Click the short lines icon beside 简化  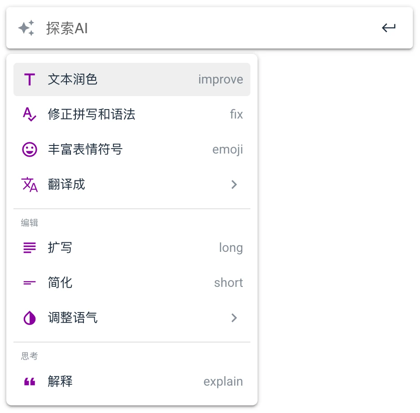click(x=30, y=282)
